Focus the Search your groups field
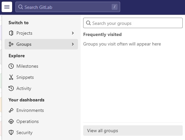Image resolution: width=185 pixels, height=140 pixels. click(133, 23)
